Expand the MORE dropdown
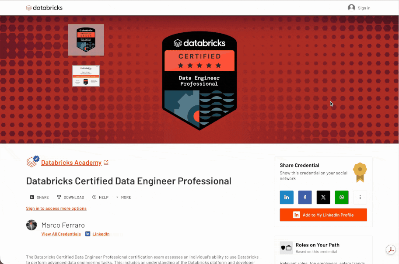399x264 pixels. 123,198
